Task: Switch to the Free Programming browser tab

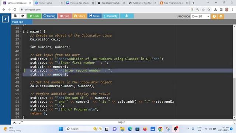Action: click(x=174, y=3)
